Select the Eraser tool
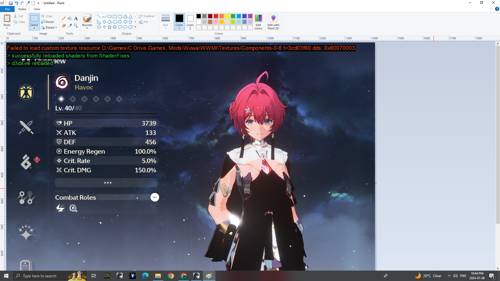The width and height of the screenshot is (500, 281). point(64,25)
